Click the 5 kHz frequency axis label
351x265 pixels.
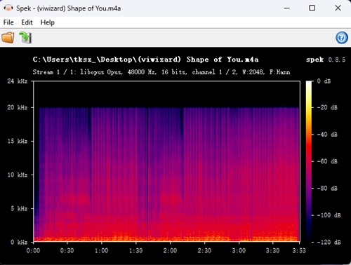[x=19, y=208]
